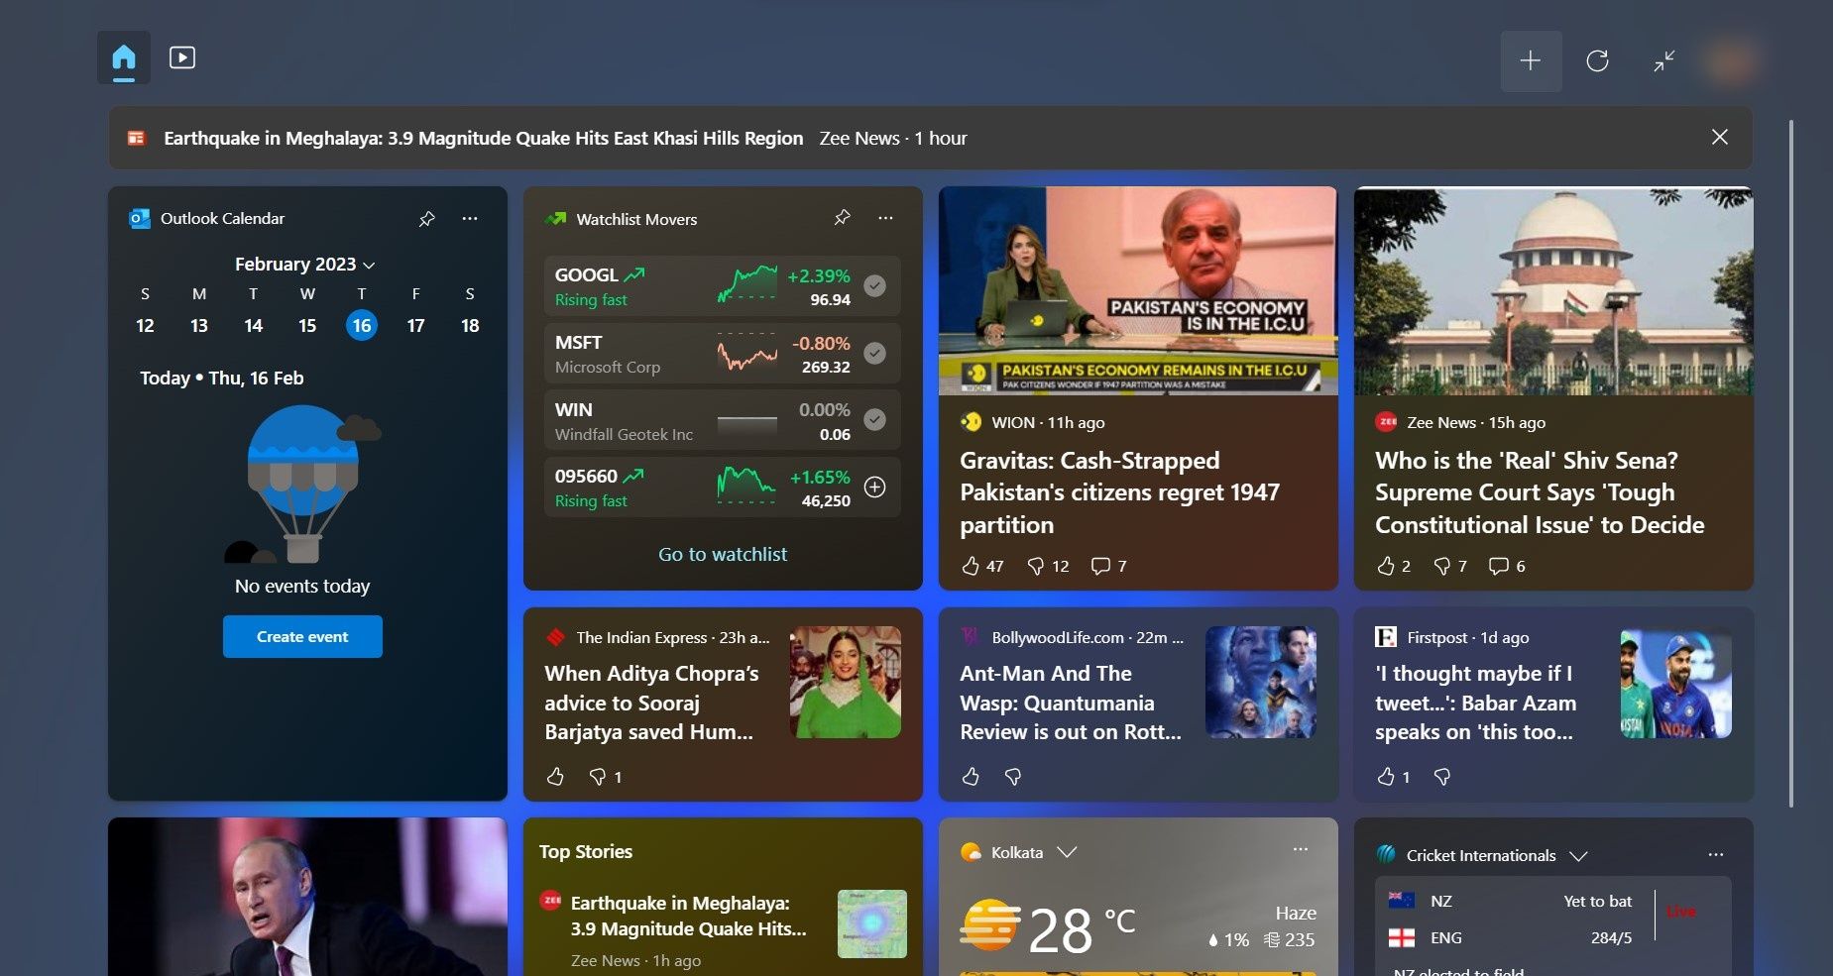Screen dimensions: 1833x976
Task: Open Go to watchlist link
Action: 722,554
